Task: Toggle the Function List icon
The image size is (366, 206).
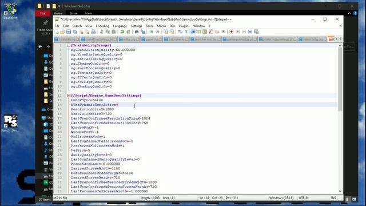Action: [x=211, y=32]
